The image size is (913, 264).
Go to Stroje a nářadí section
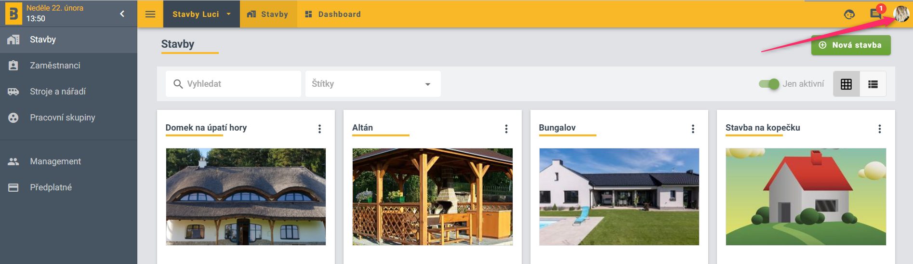57,92
